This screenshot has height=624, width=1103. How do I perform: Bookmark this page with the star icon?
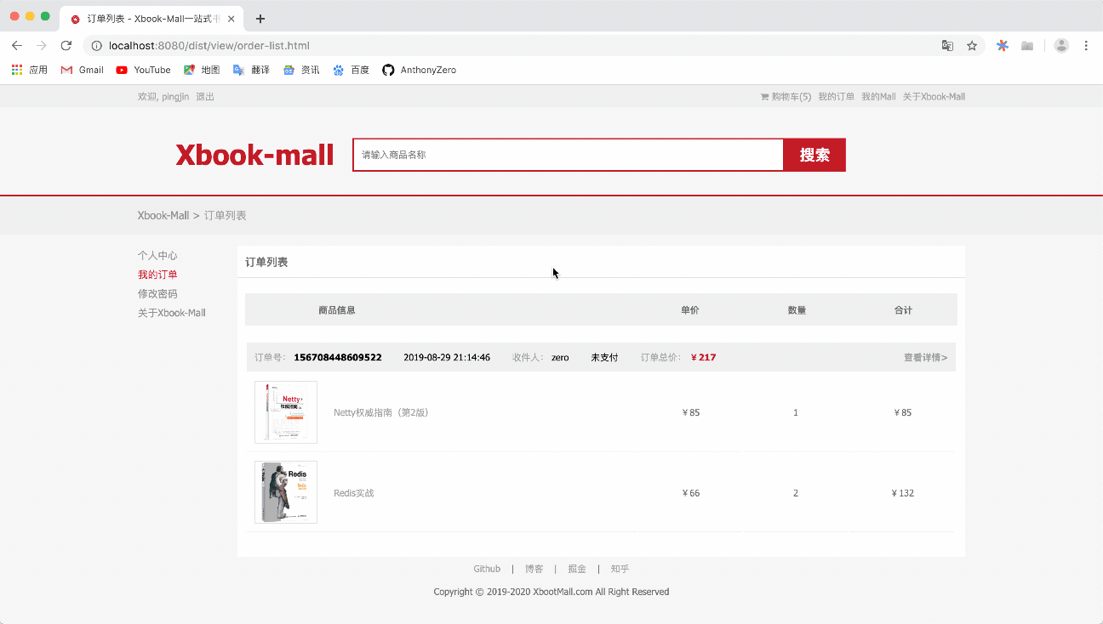pos(972,46)
